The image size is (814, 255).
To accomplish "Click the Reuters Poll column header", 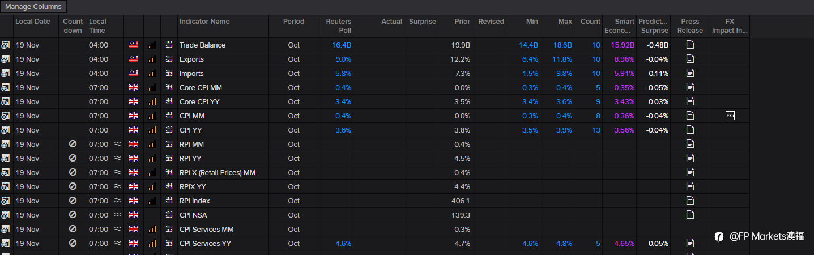I will 339,26.
